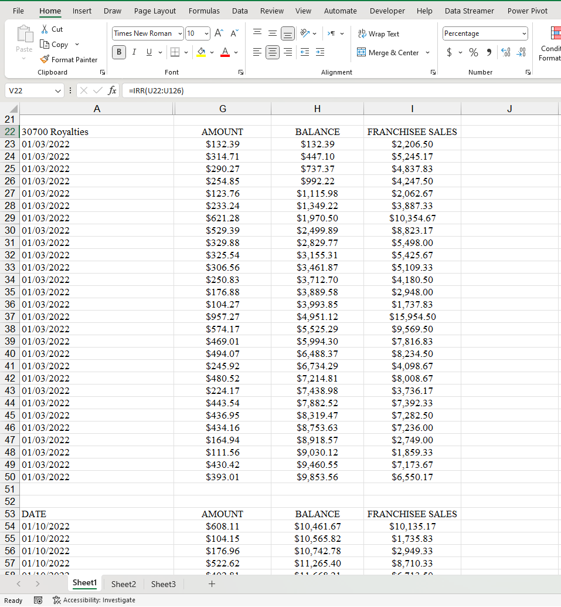561x607 pixels.
Task: Toggle Bold formatting
Action: 120,52
